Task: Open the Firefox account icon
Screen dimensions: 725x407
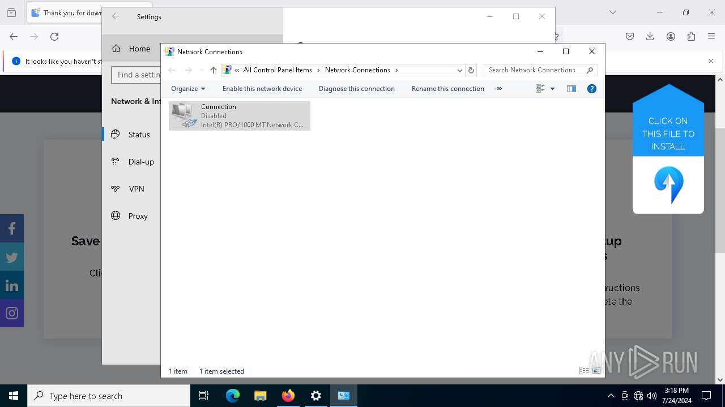Action: coord(671,36)
